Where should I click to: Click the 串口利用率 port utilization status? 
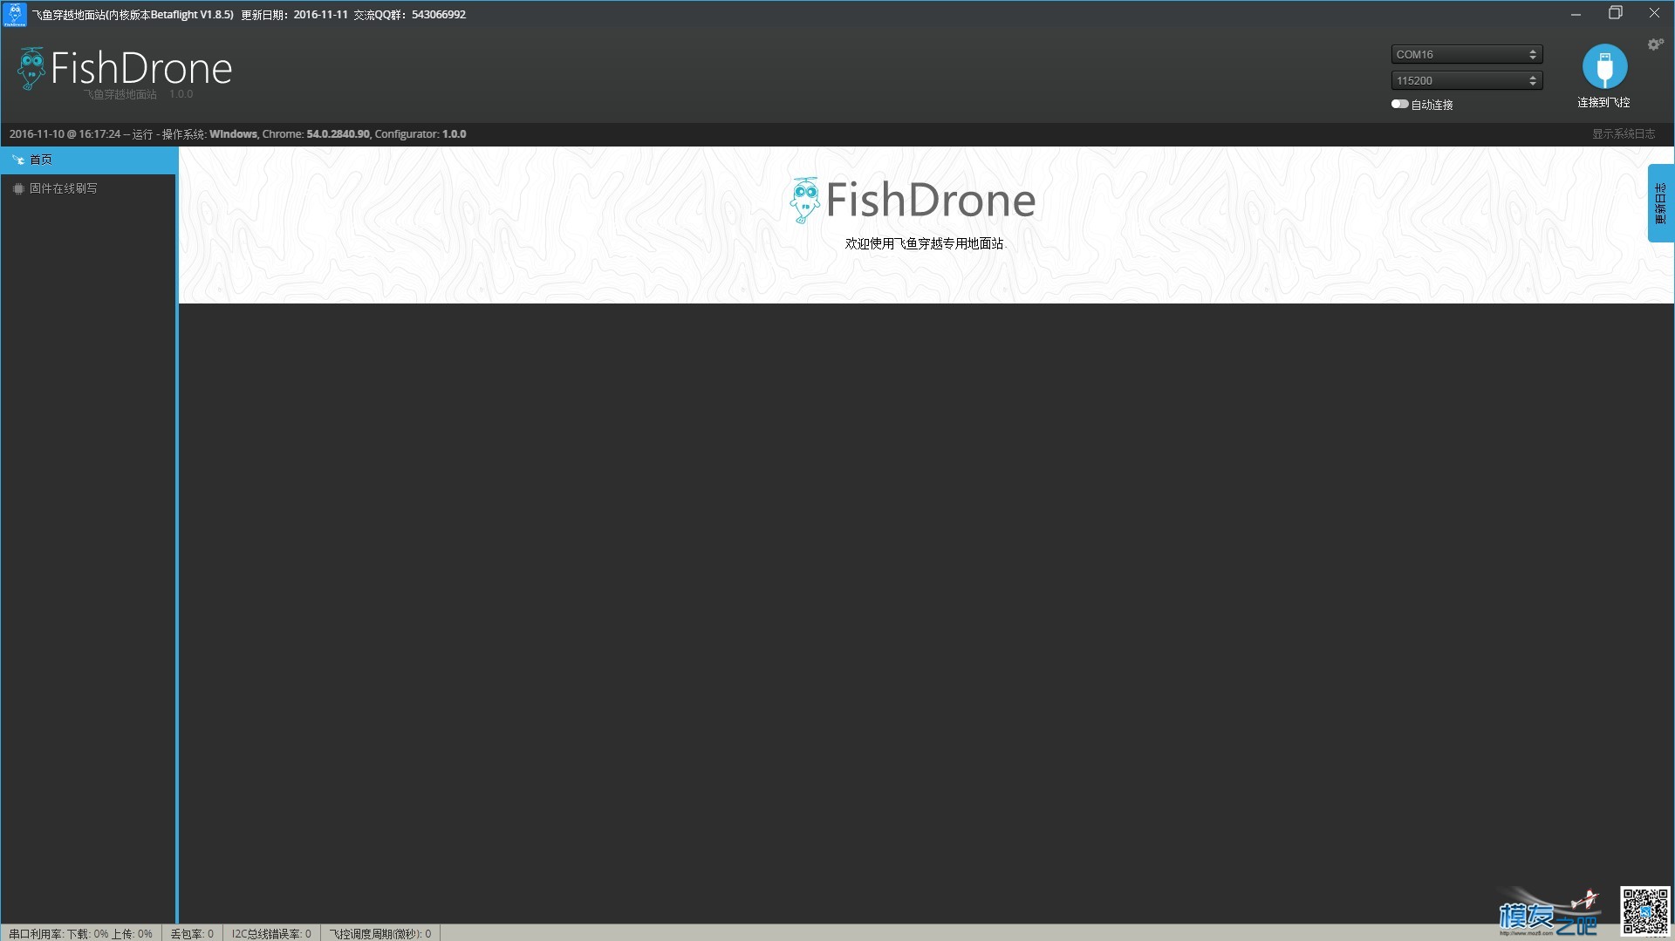(x=80, y=933)
